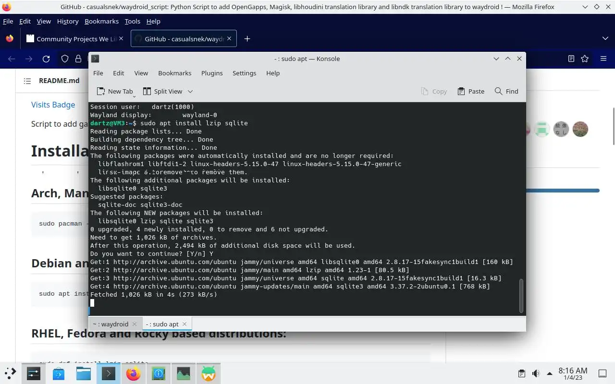Open the Info Center taskbar icon
615x384 pixels.
tap(159, 373)
